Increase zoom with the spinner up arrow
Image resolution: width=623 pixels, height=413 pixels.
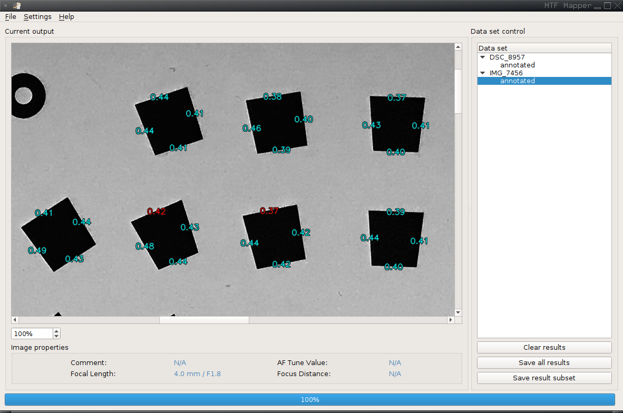point(56,331)
